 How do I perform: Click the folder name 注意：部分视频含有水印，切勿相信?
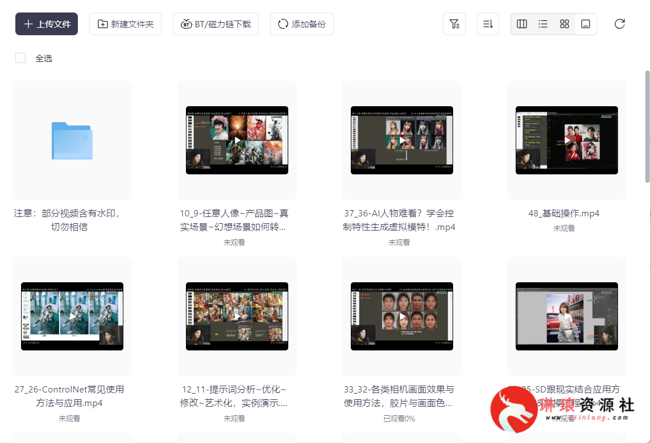coord(68,220)
